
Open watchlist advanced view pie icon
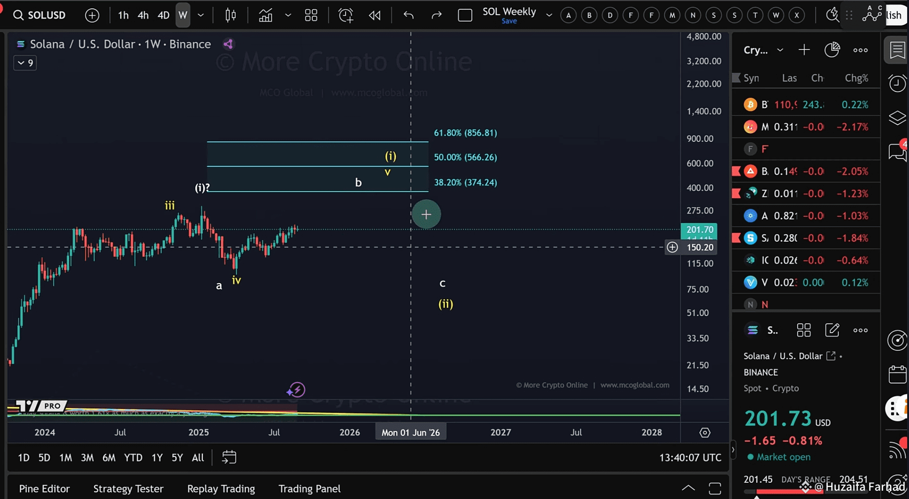832,50
